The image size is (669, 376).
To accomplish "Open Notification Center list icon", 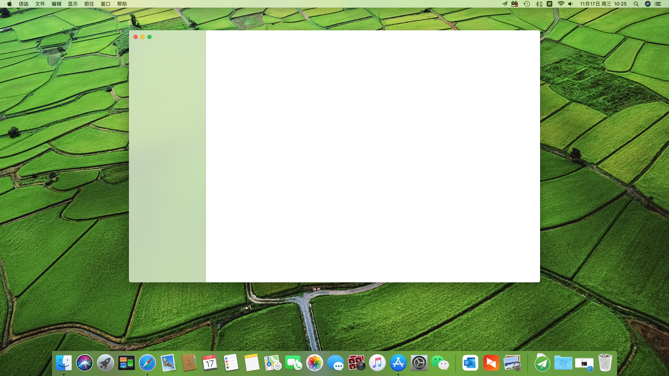I will pos(658,4).
